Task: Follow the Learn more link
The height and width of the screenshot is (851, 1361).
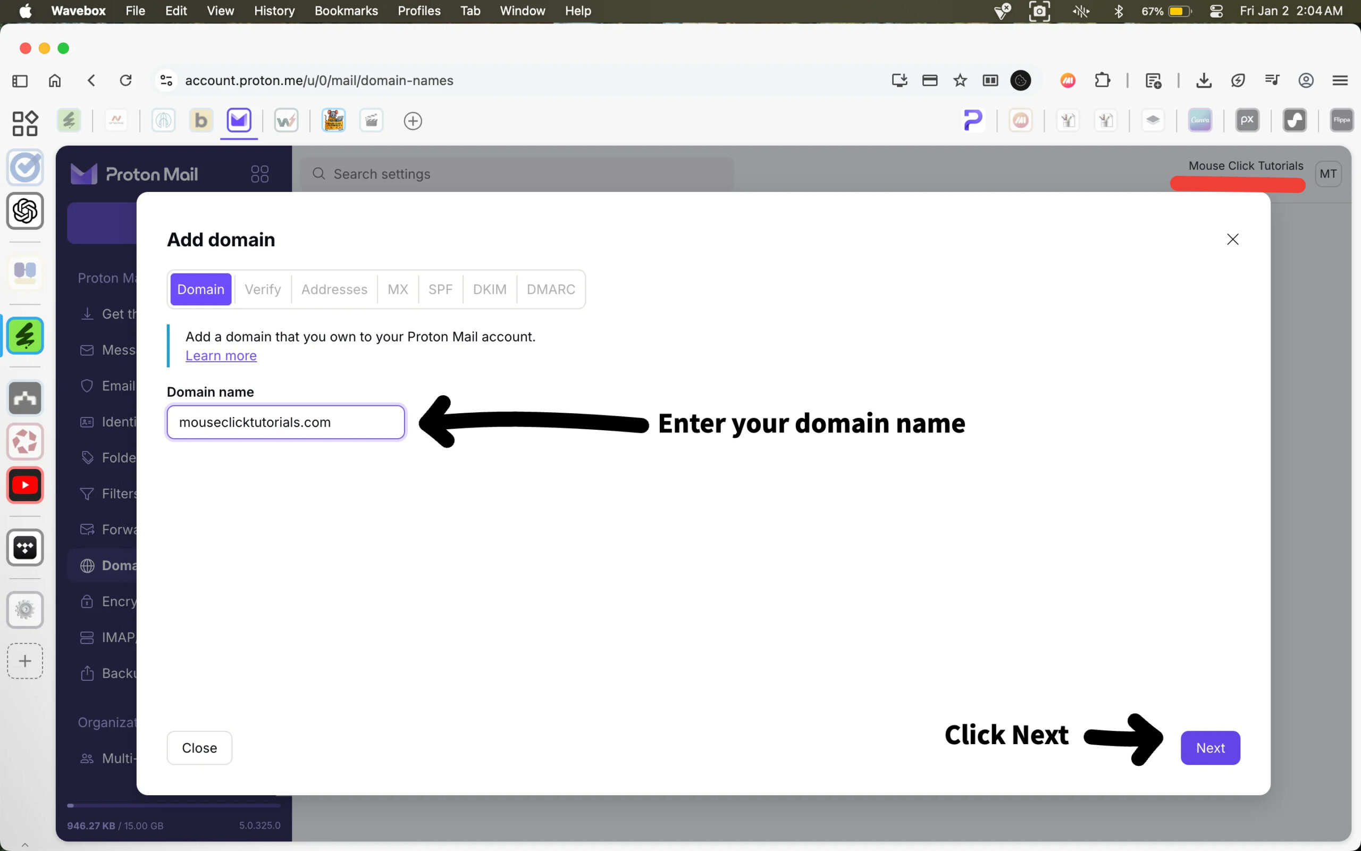Action: (x=221, y=356)
